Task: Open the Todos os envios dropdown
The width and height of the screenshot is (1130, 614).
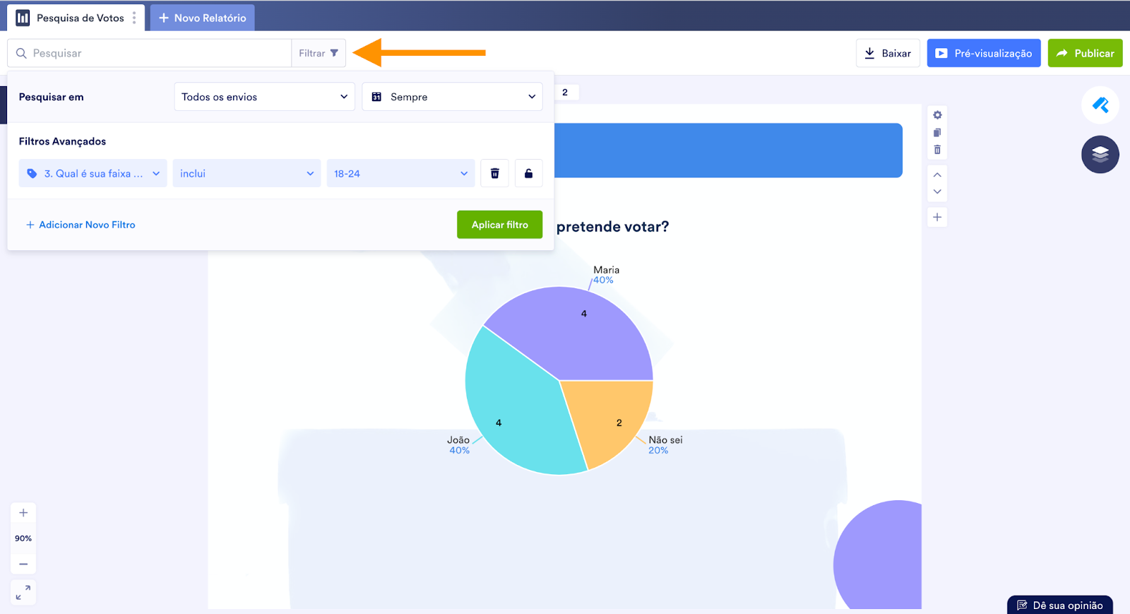Action: pos(265,97)
